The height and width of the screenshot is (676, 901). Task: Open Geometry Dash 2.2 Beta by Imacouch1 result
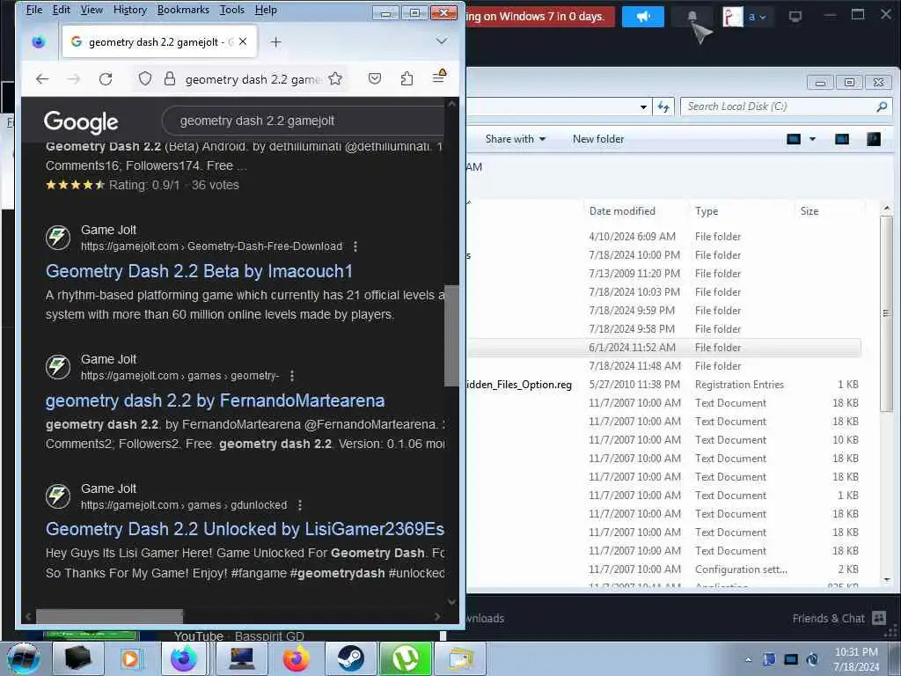point(199,271)
